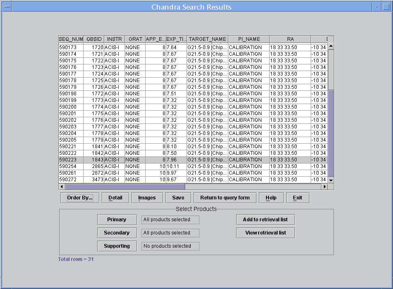Screen dimensions: 393x289
Task: Click the APP_E... column header
Action: [156, 39]
